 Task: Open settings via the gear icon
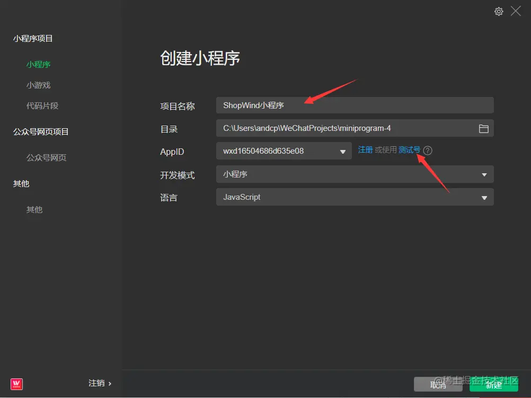click(499, 12)
